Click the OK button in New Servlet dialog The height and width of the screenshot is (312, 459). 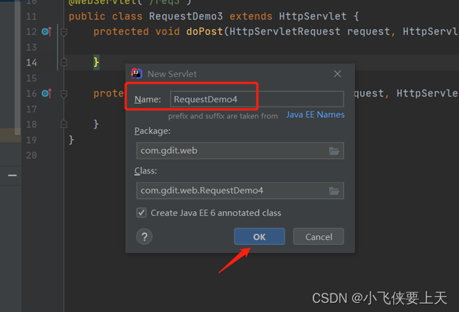[x=259, y=236]
